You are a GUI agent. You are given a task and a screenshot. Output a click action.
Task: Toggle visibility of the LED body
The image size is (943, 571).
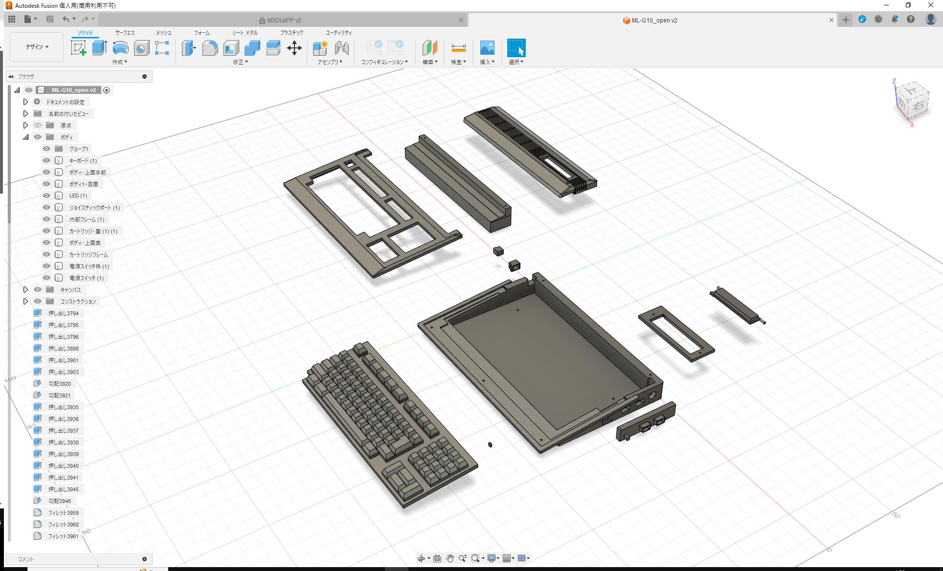click(46, 196)
